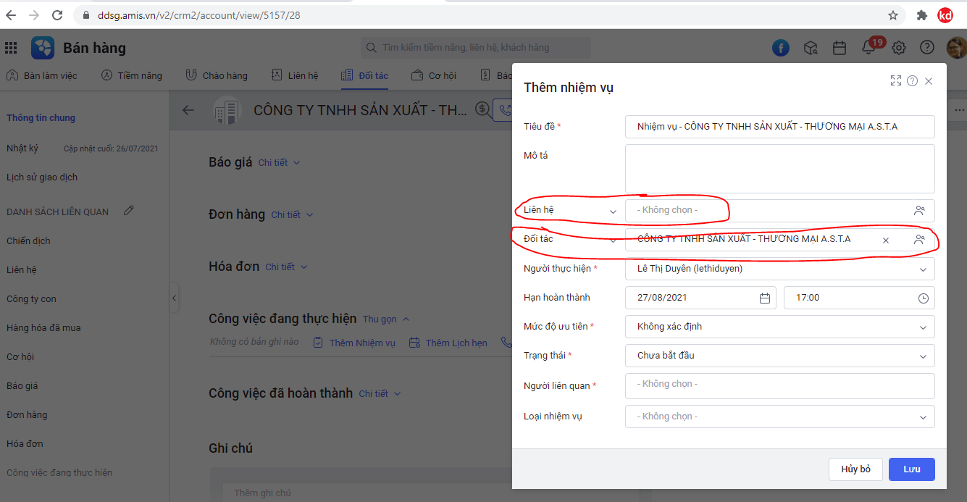The width and height of the screenshot is (967, 502).
Task: Collapse Công việc đang thực hiện with Thu gọn
Action: (386, 319)
